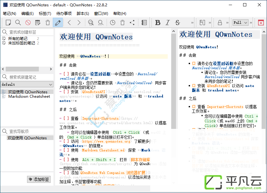Image resolution: width=267 pixels, height=193 pixels.
Task: Open the 笔记(N) menu
Action: pyautogui.click(x=10, y=14)
